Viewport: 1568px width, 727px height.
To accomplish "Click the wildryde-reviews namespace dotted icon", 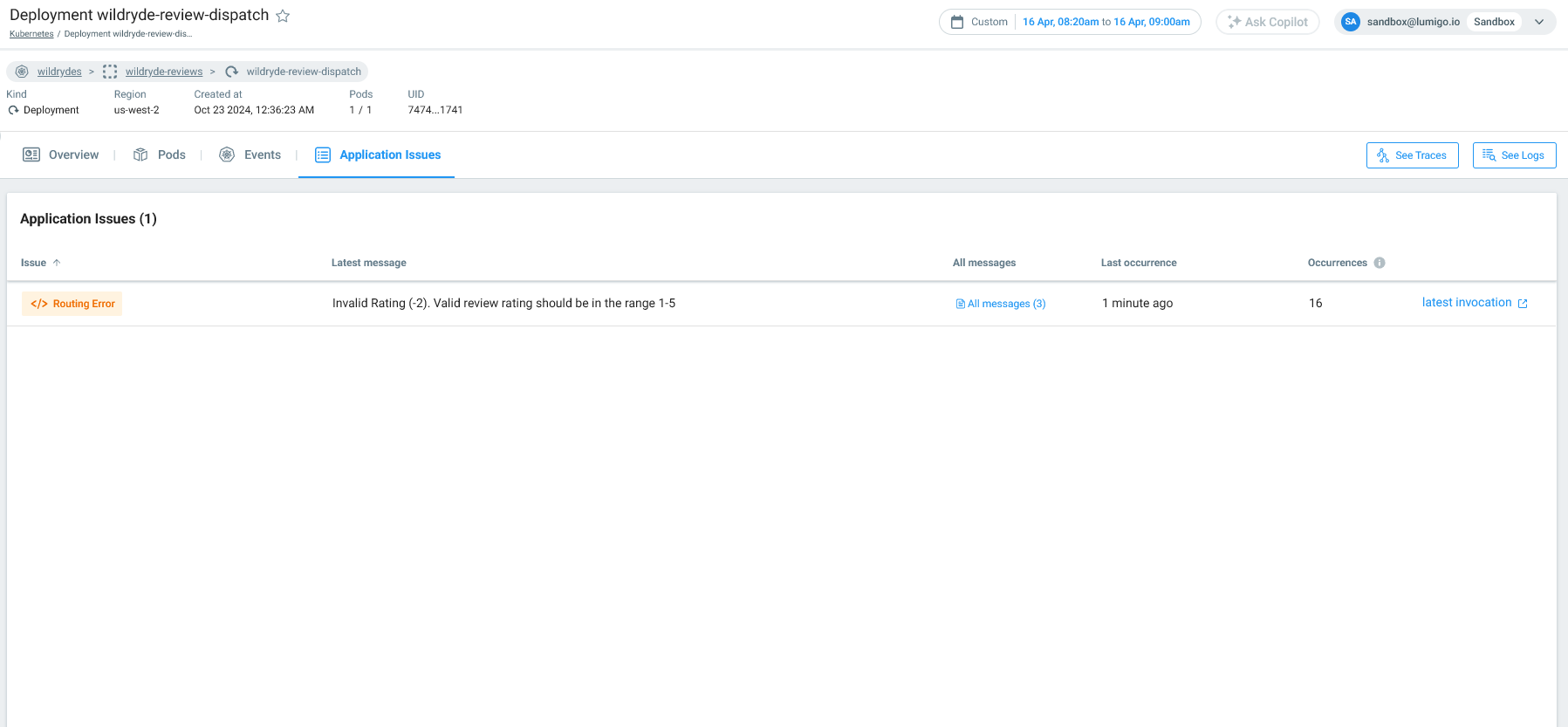I will tap(110, 72).
